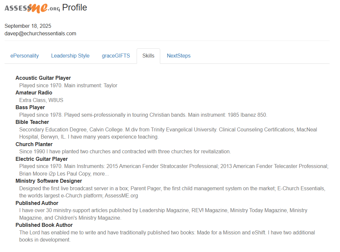
Task: Select the graceGIFTS tab
Action: coord(116,56)
